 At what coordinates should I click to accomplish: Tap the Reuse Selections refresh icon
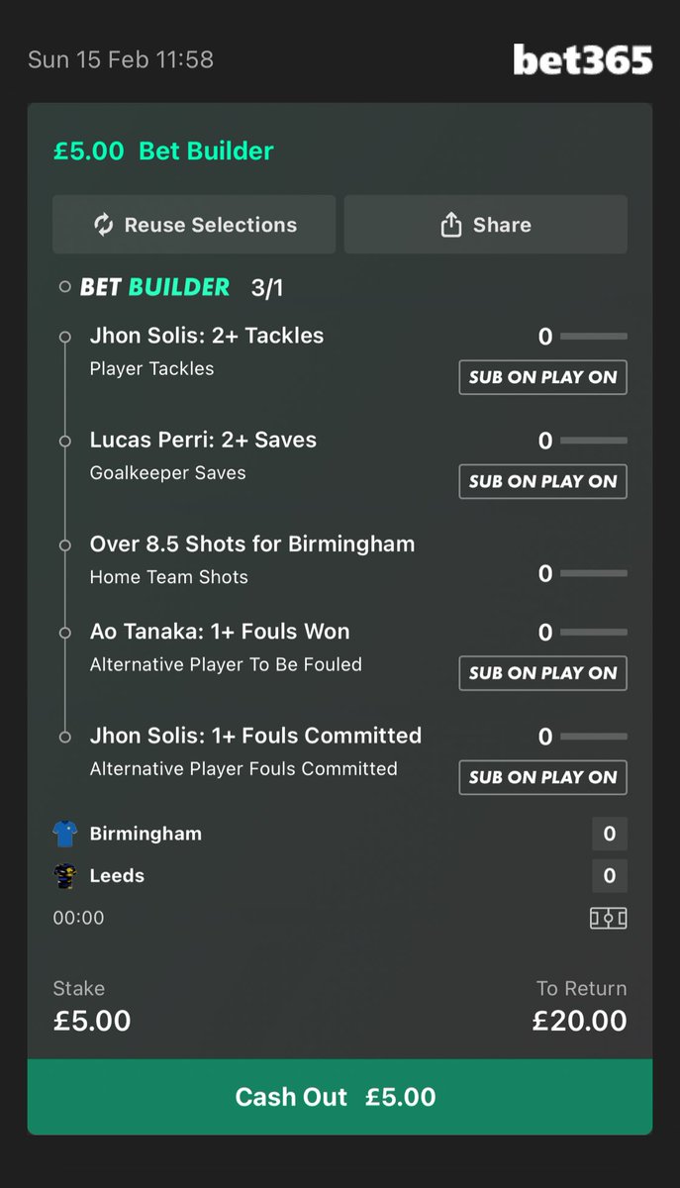[104, 225]
